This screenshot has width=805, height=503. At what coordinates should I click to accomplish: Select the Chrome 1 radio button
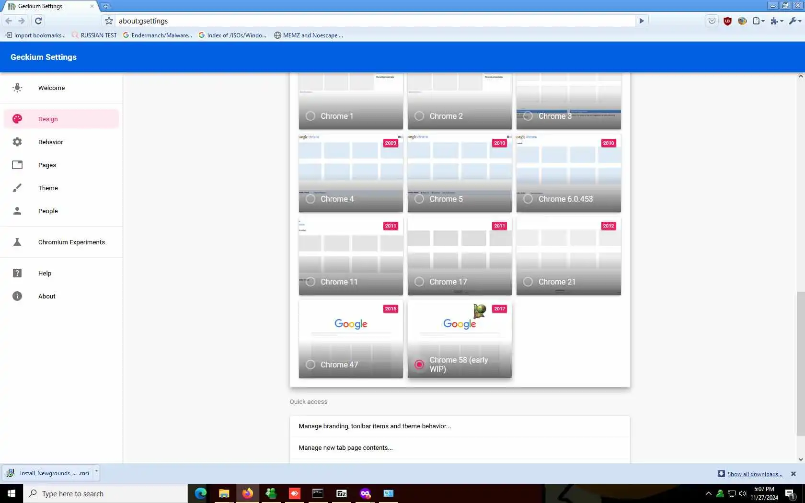pyautogui.click(x=310, y=116)
